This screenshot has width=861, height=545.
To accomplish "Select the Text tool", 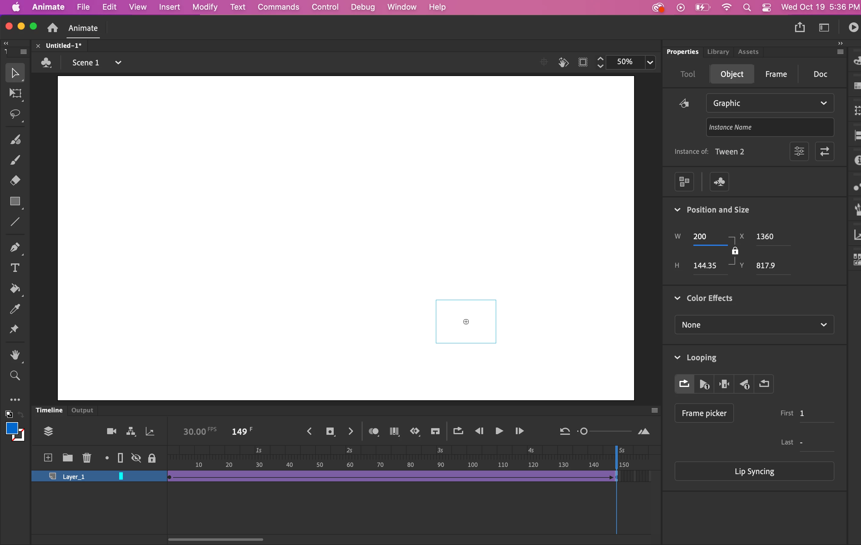I will [x=15, y=268].
